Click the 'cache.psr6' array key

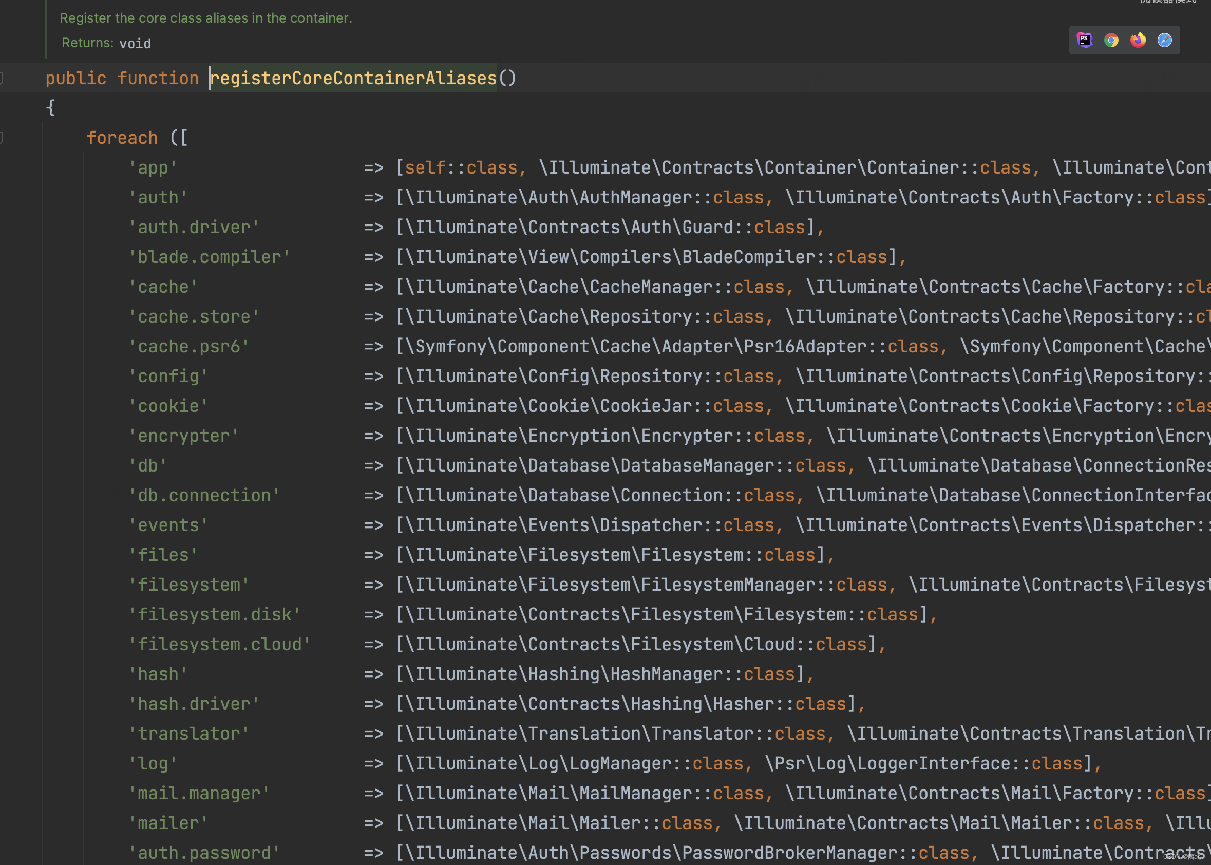pyautogui.click(x=188, y=347)
